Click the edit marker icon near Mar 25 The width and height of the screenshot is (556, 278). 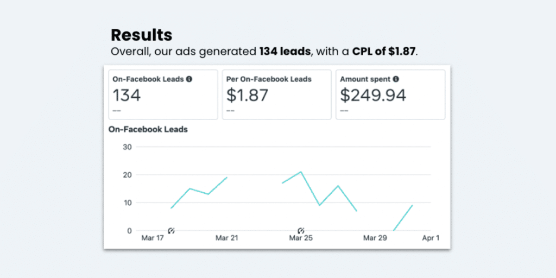(x=301, y=231)
